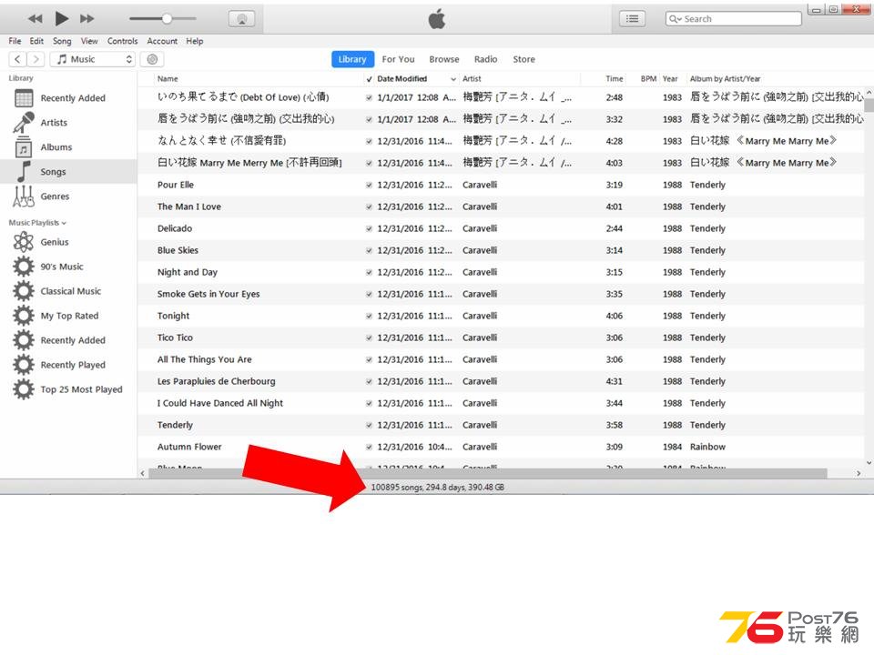Sort by the Year column header
The width and height of the screenshot is (874, 655).
(x=670, y=78)
